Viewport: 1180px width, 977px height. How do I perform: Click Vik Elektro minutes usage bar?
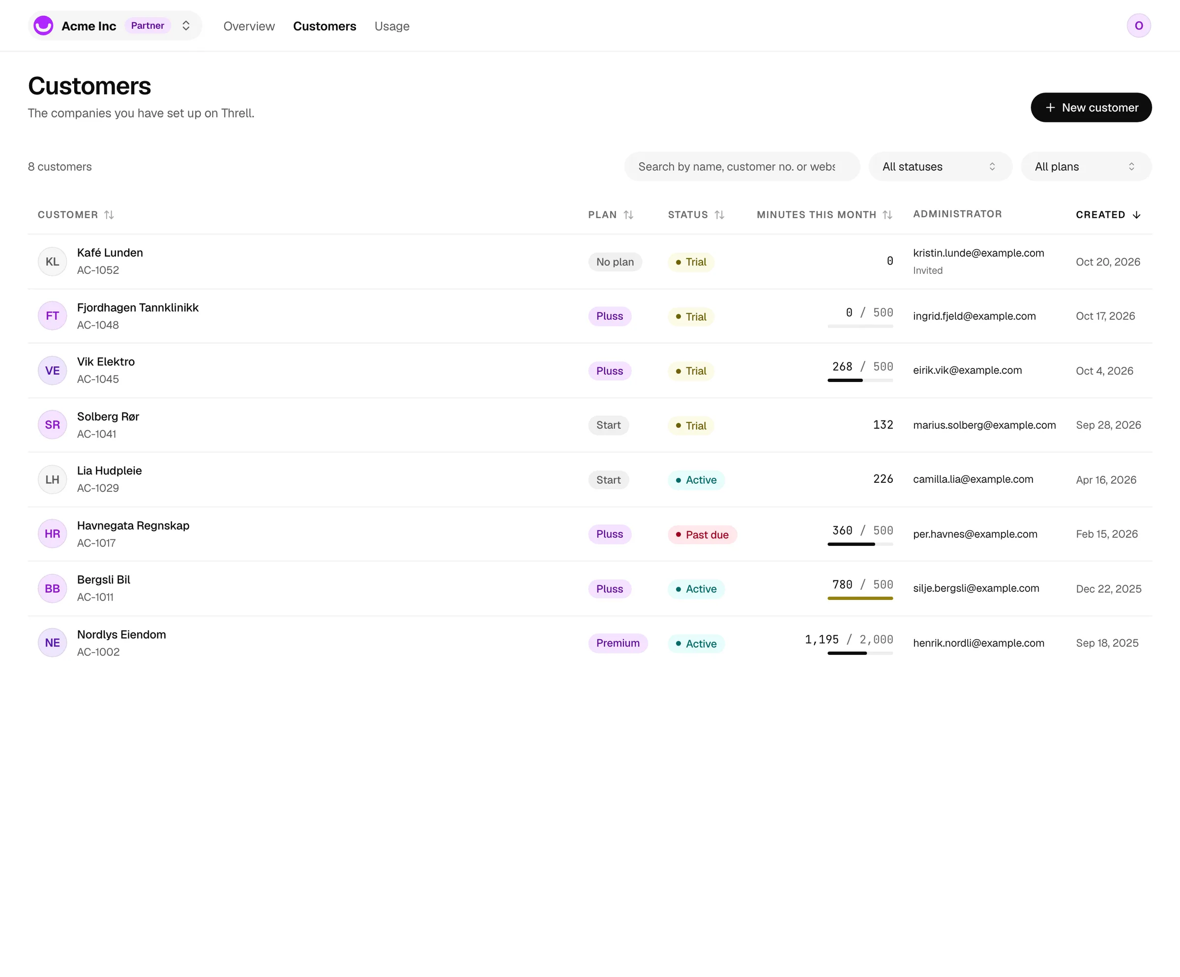tap(860, 381)
